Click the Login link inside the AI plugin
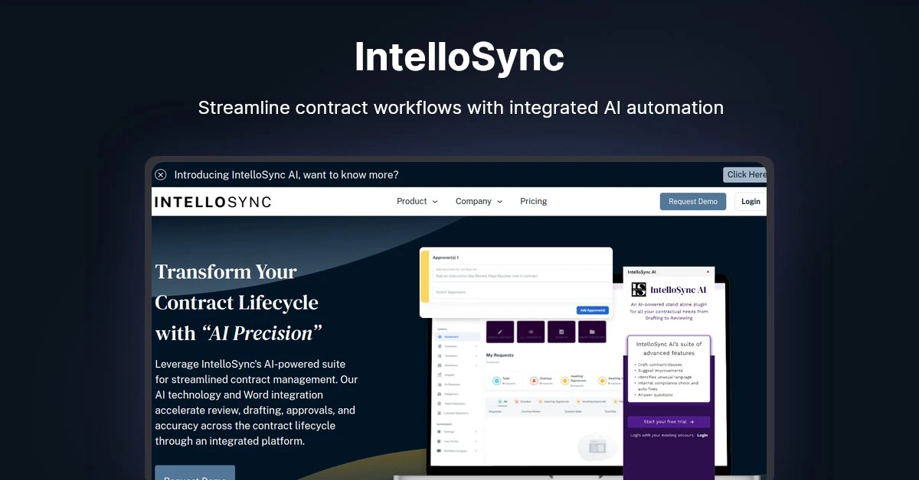Image resolution: width=919 pixels, height=480 pixels. [701, 434]
